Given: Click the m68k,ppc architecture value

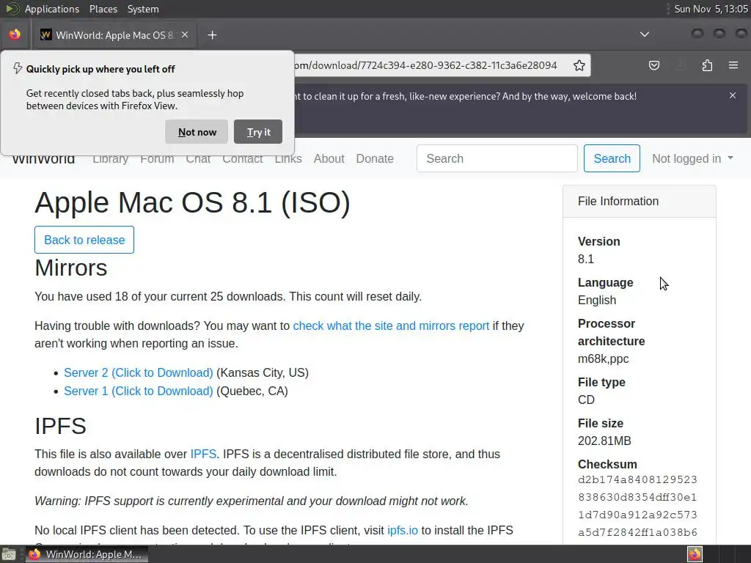Looking at the screenshot, I should [603, 358].
